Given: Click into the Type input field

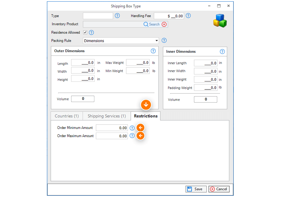Looking at the screenshot, I should click(x=98, y=16).
